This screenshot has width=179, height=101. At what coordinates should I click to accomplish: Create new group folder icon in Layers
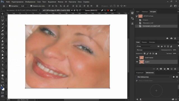click(168, 69)
